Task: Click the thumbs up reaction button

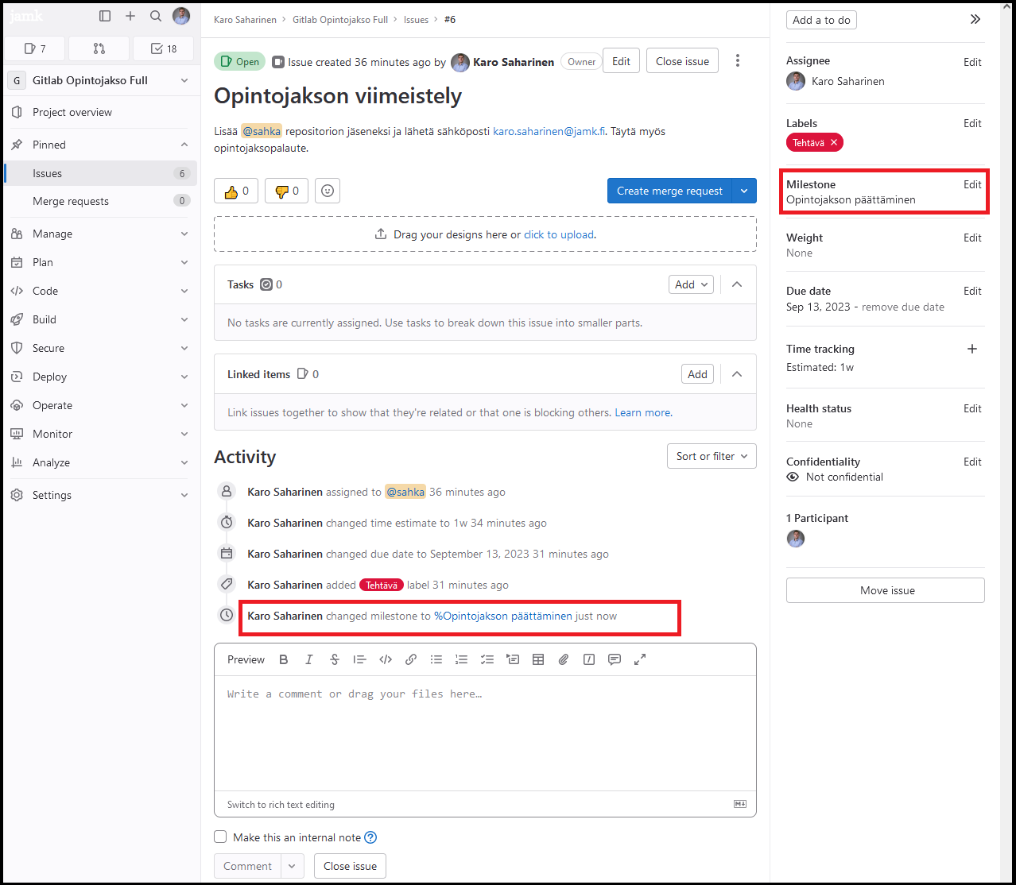Action: click(236, 191)
